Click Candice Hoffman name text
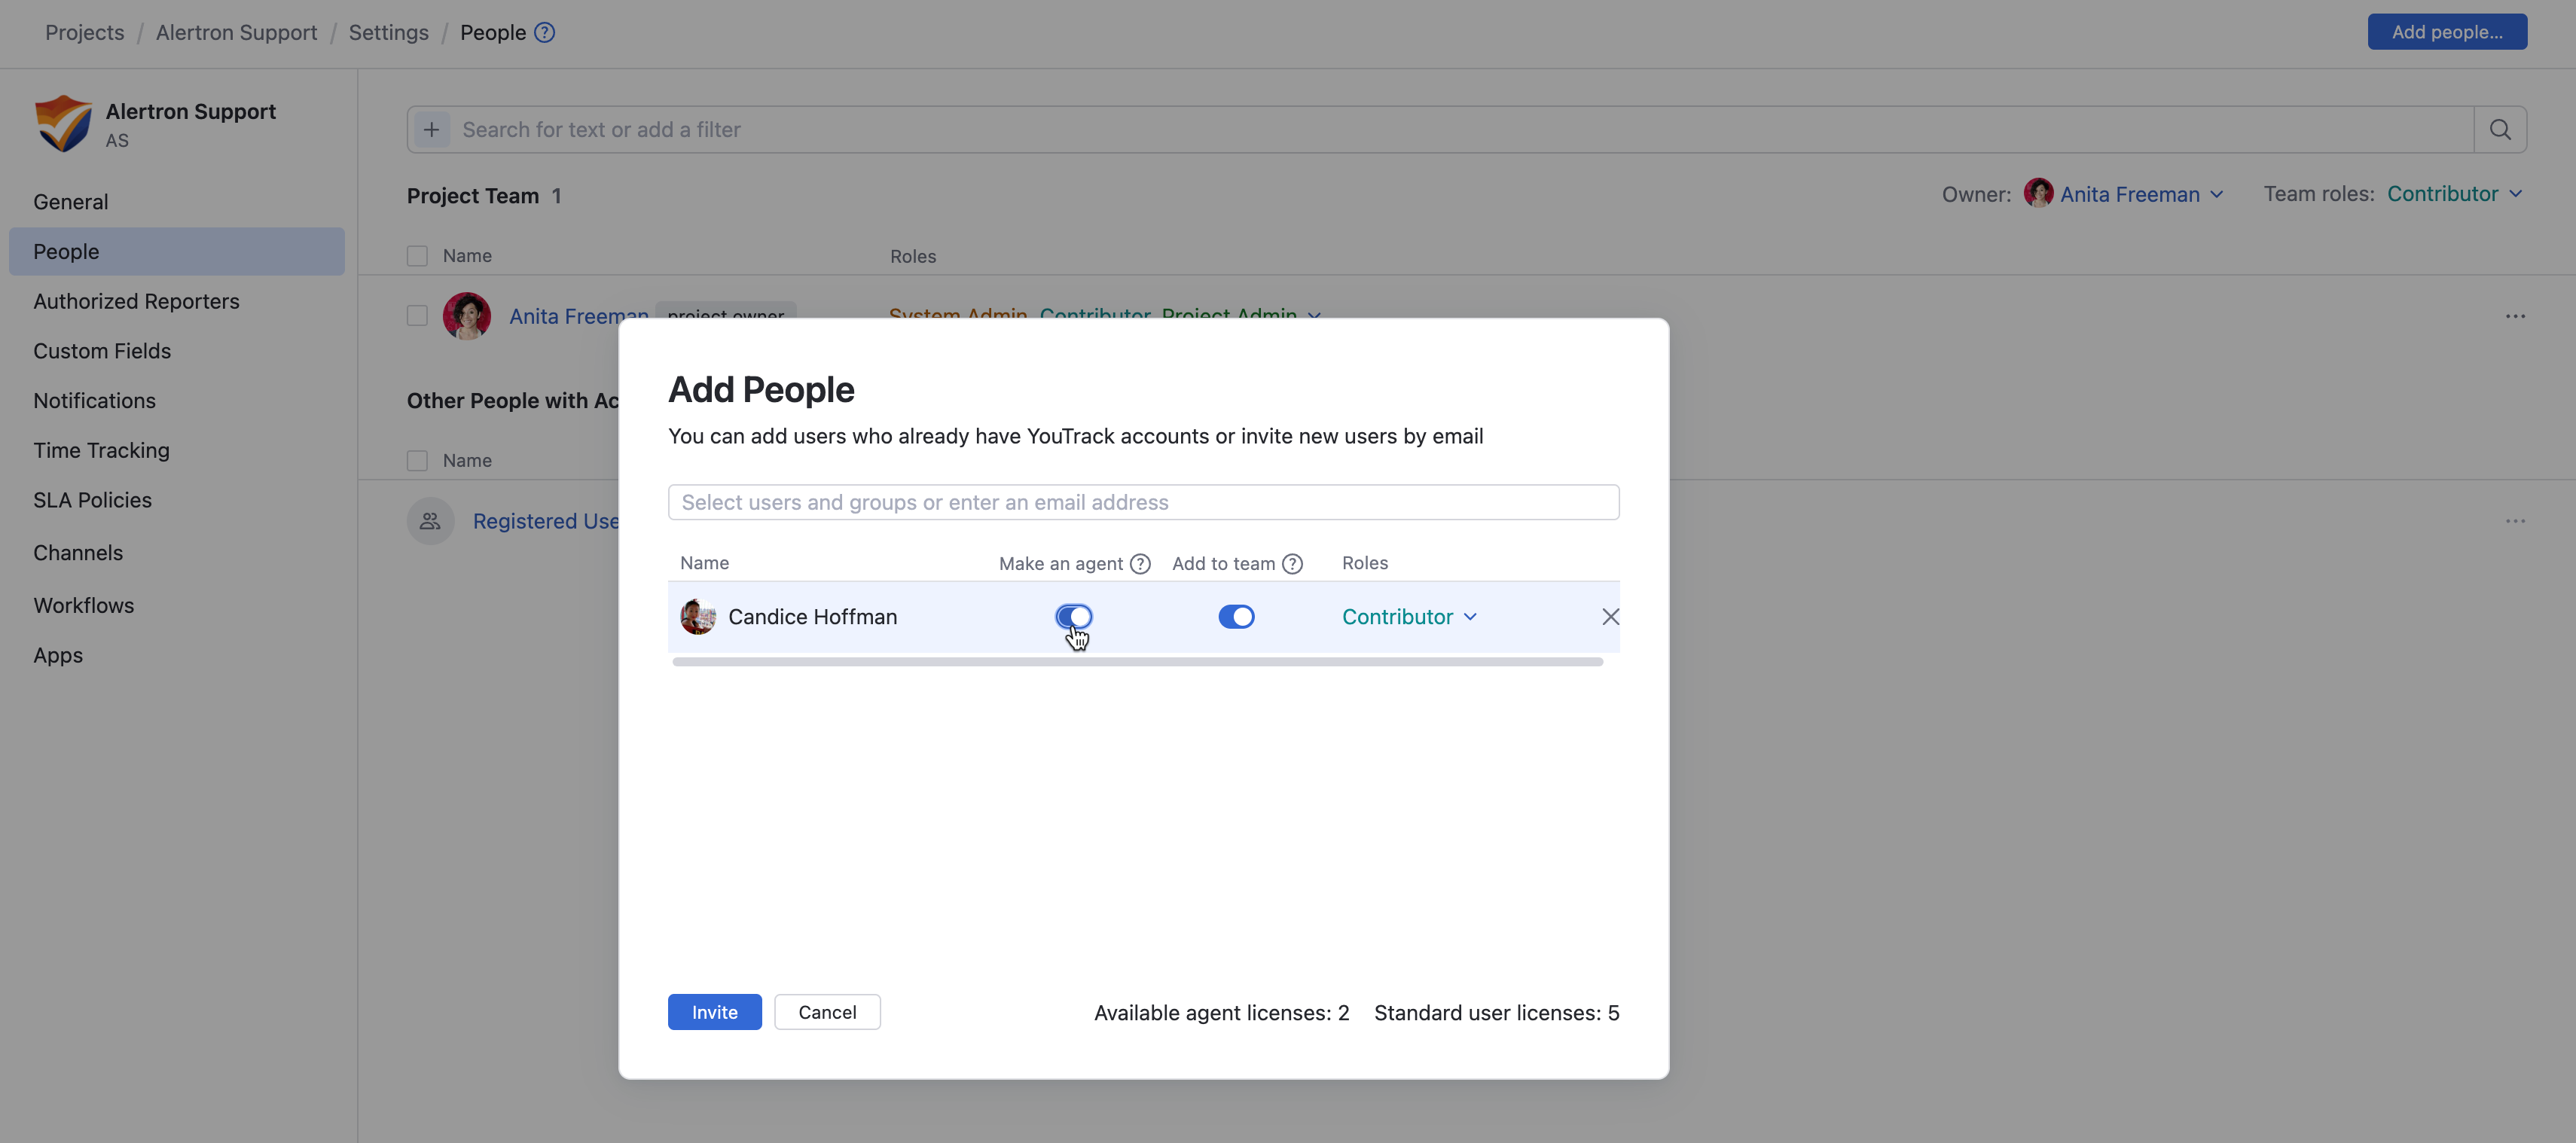 pyautogui.click(x=812, y=617)
